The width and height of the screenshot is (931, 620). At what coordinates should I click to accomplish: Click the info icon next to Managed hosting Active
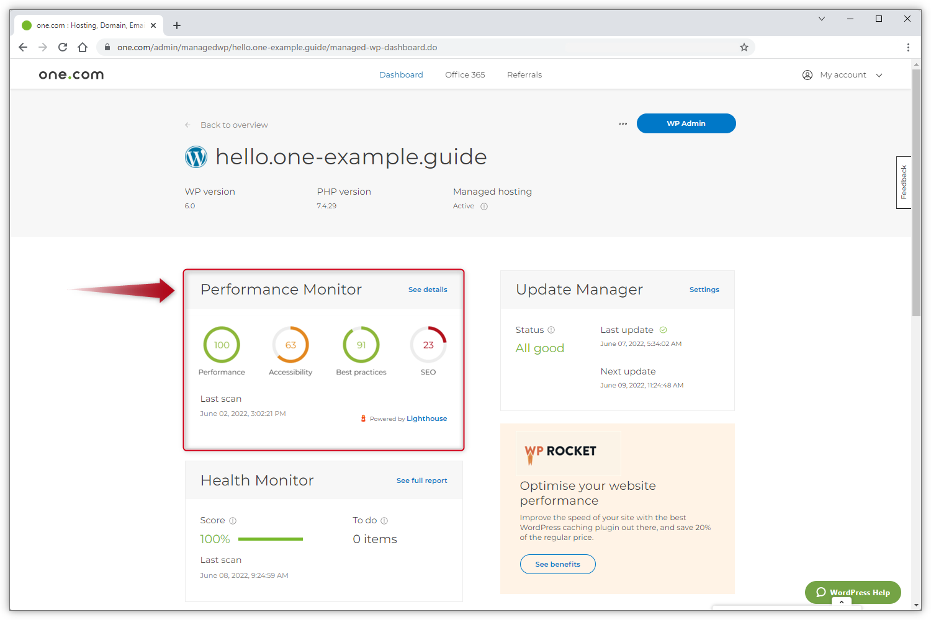(483, 206)
